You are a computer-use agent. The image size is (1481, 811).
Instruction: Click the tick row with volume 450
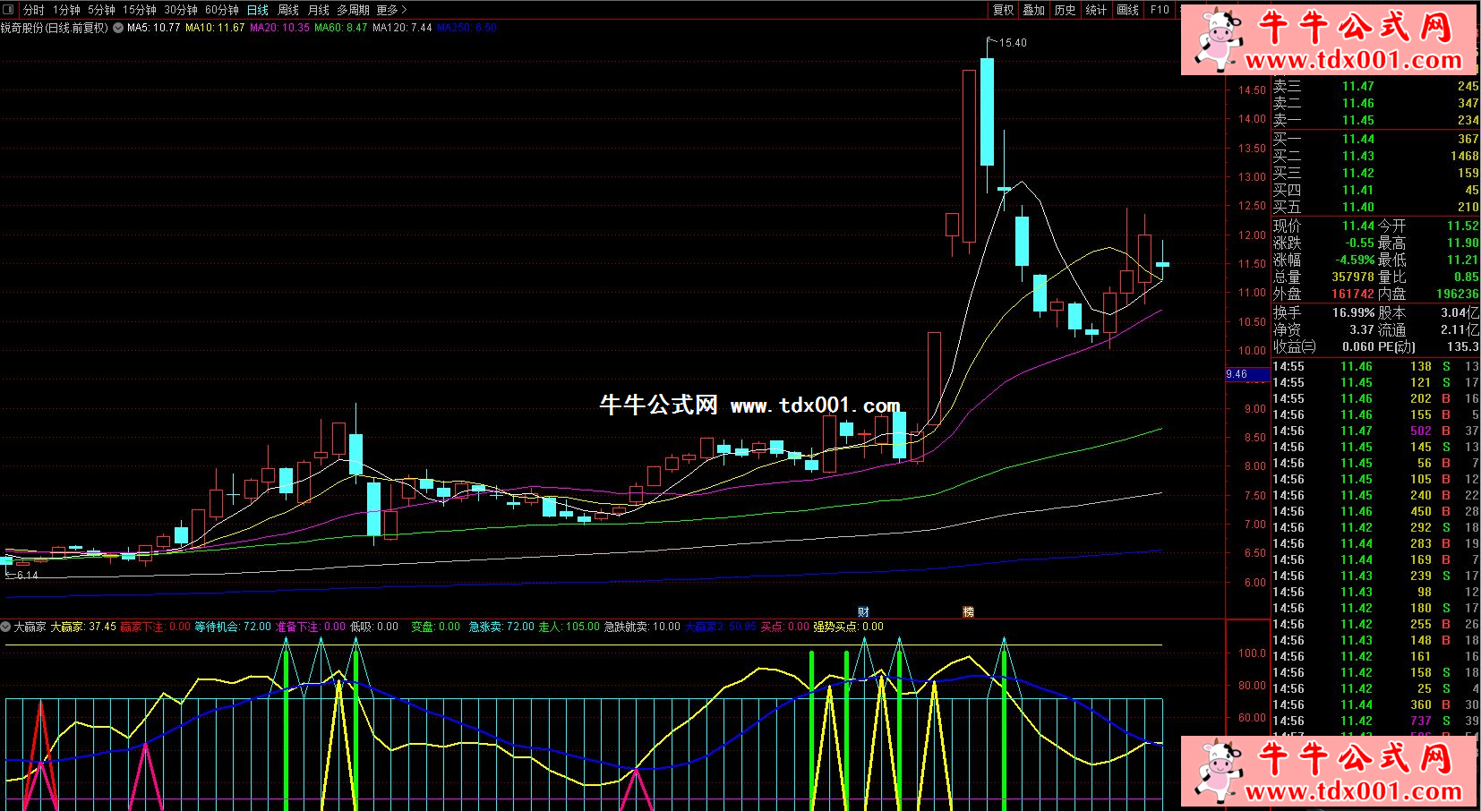[1375, 511]
